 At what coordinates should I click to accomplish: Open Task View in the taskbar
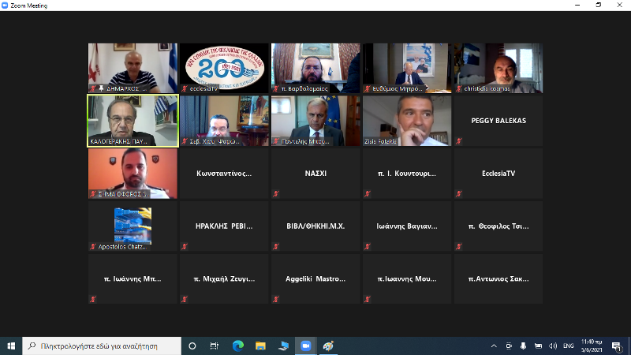215,346
